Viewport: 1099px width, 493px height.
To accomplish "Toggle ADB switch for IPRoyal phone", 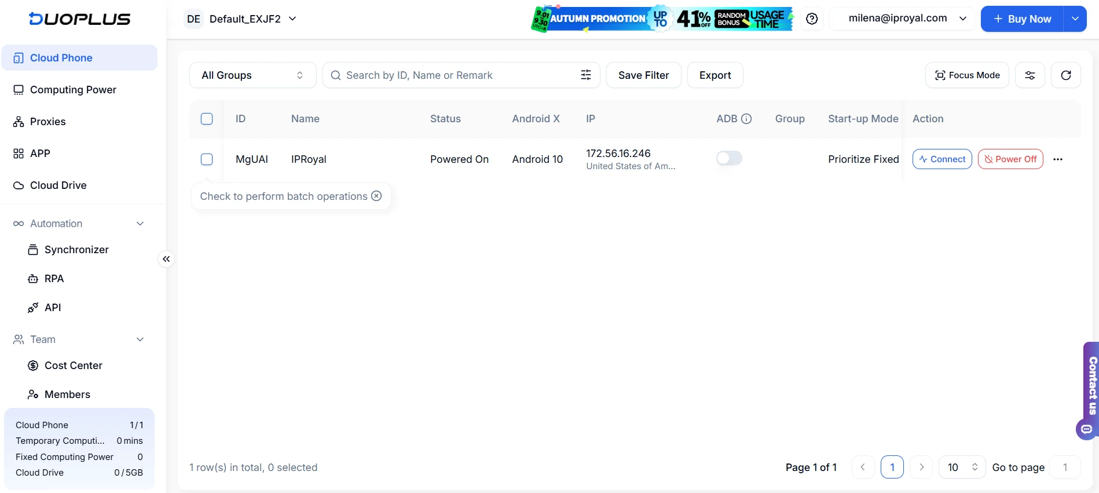I will pos(728,158).
